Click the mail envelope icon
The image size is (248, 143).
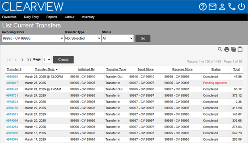[212, 7]
